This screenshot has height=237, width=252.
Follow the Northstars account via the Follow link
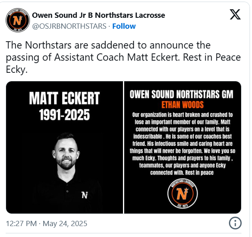pos(124,26)
